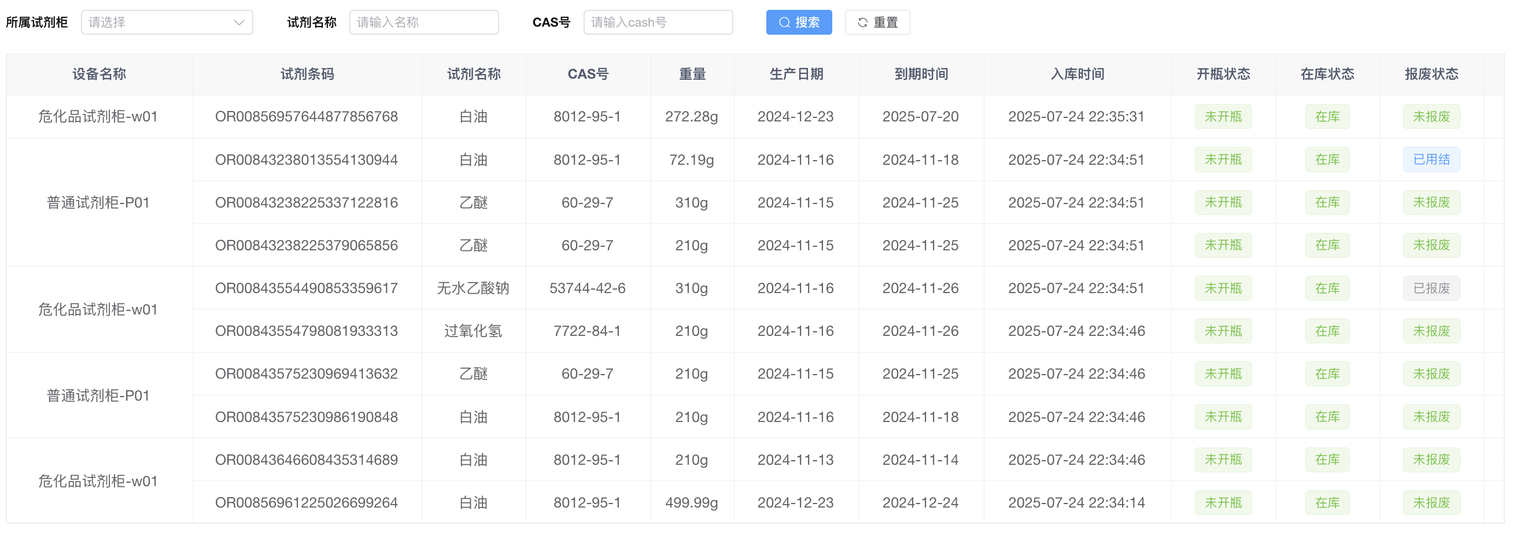Click the chevron arrow in 请选择 dropdown
The height and width of the screenshot is (533, 1513).
pyautogui.click(x=238, y=23)
